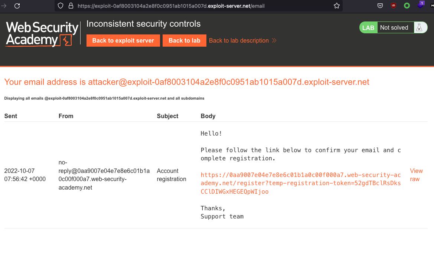This screenshot has height=254, width=434.
Task: Open the Pocket save icon
Action: point(380,6)
